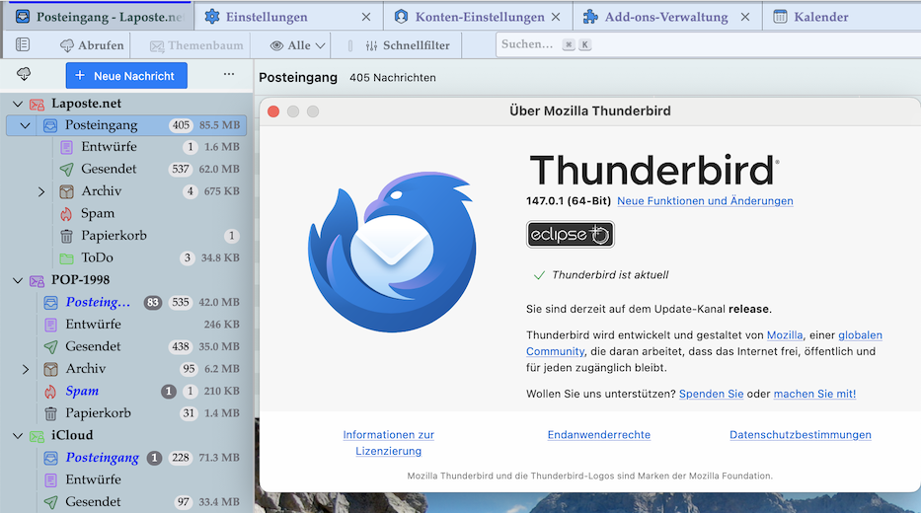Viewport: 921px width, 513px height.
Task: Open POP-1998 Posteingang with 83 unread
Action: tap(98, 302)
